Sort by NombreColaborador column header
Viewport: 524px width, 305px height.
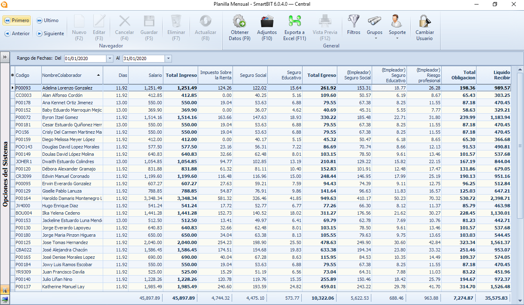[72, 75]
